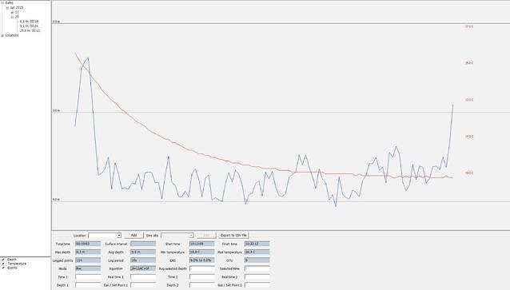Click the Total time value field
Screen dimensions: 510x290
pyautogui.click(x=88, y=244)
